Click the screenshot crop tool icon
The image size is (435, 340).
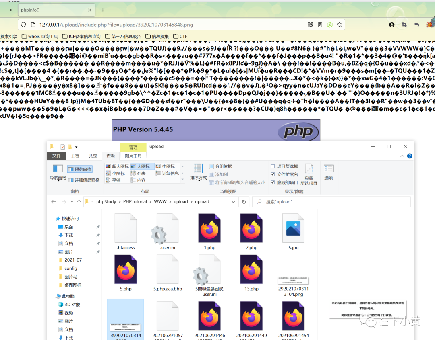click(404, 25)
